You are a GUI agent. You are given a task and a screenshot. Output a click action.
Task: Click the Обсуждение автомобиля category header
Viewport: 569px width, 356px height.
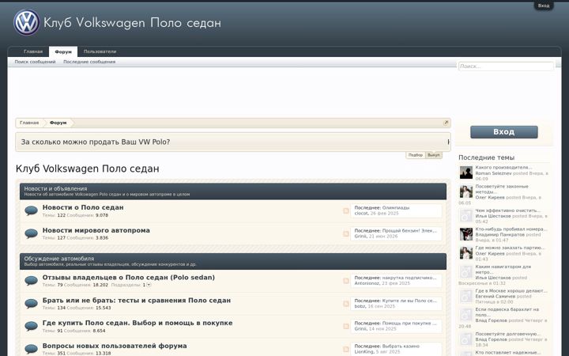[x=59, y=259]
